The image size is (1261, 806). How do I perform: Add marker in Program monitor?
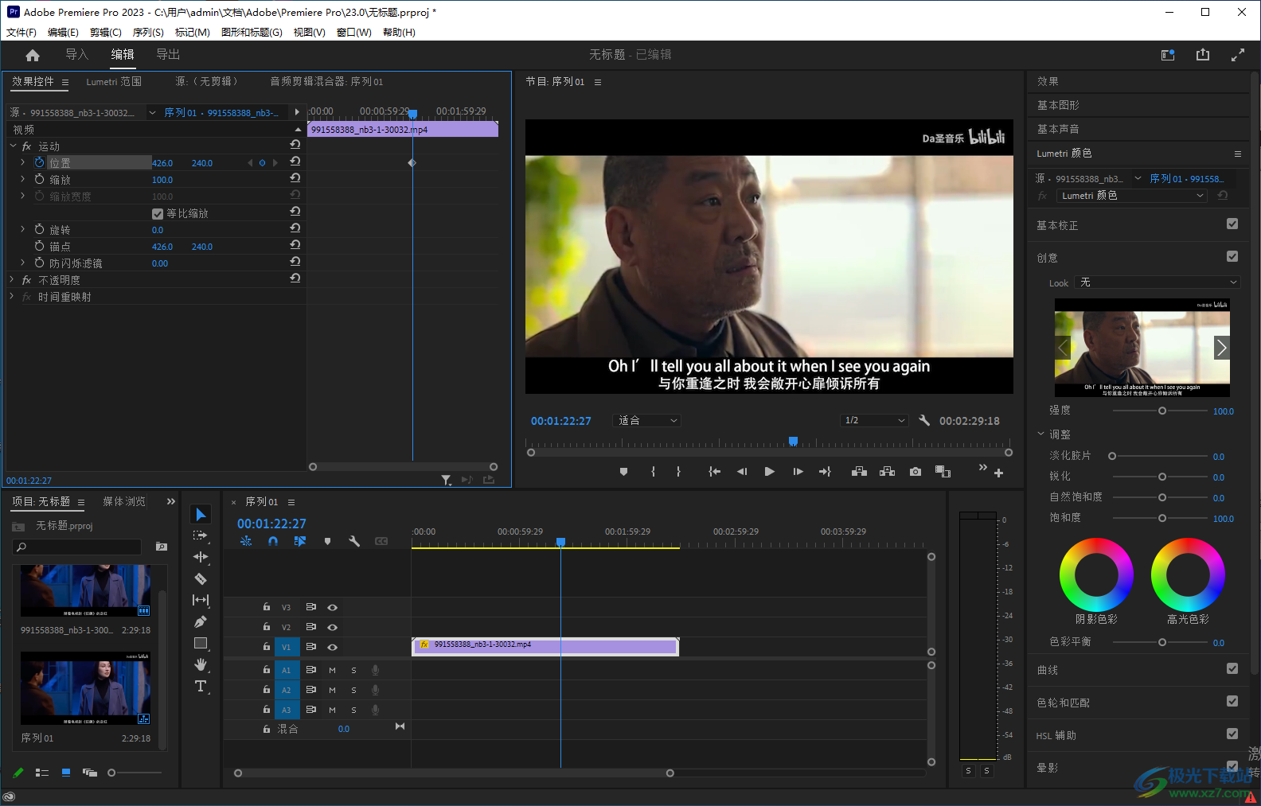coord(623,472)
